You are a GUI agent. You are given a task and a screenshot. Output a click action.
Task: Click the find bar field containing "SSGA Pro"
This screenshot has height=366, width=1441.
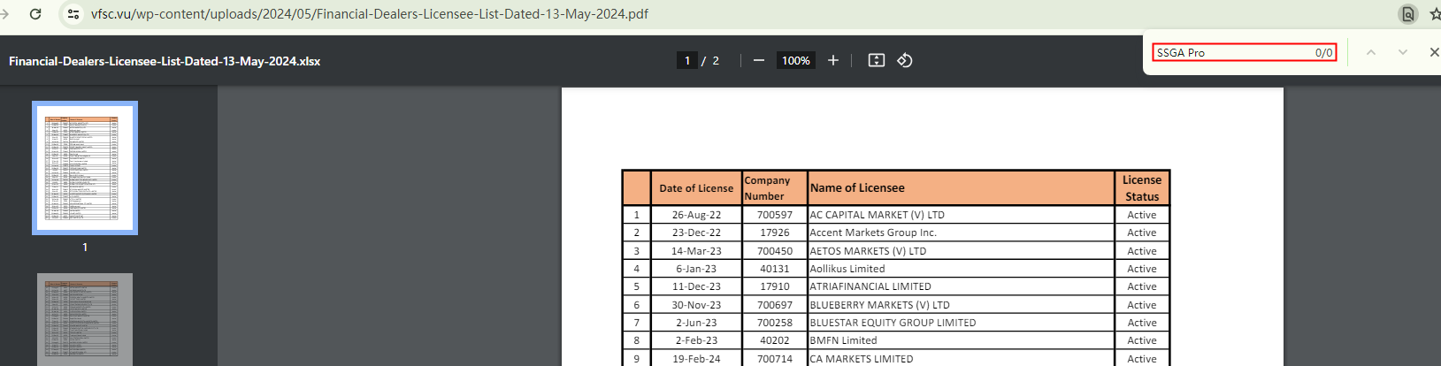tap(1230, 52)
